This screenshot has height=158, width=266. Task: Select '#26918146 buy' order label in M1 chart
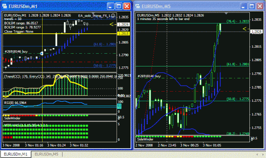(16, 52)
